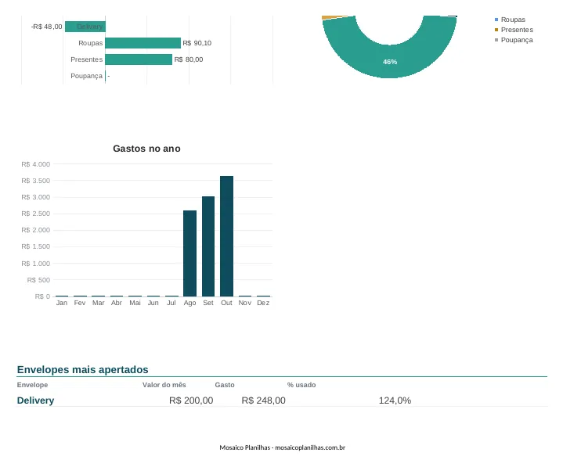Screen dimensions: 563x467
Task: Click the R$ 1.500 axis value
Action: pyautogui.click(x=35, y=246)
